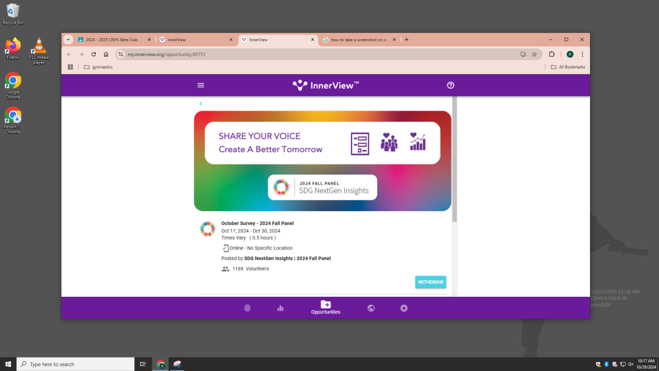The height and width of the screenshot is (371, 659).
Task: Click the Bluetooth icon in system tray
Action: [606, 364]
